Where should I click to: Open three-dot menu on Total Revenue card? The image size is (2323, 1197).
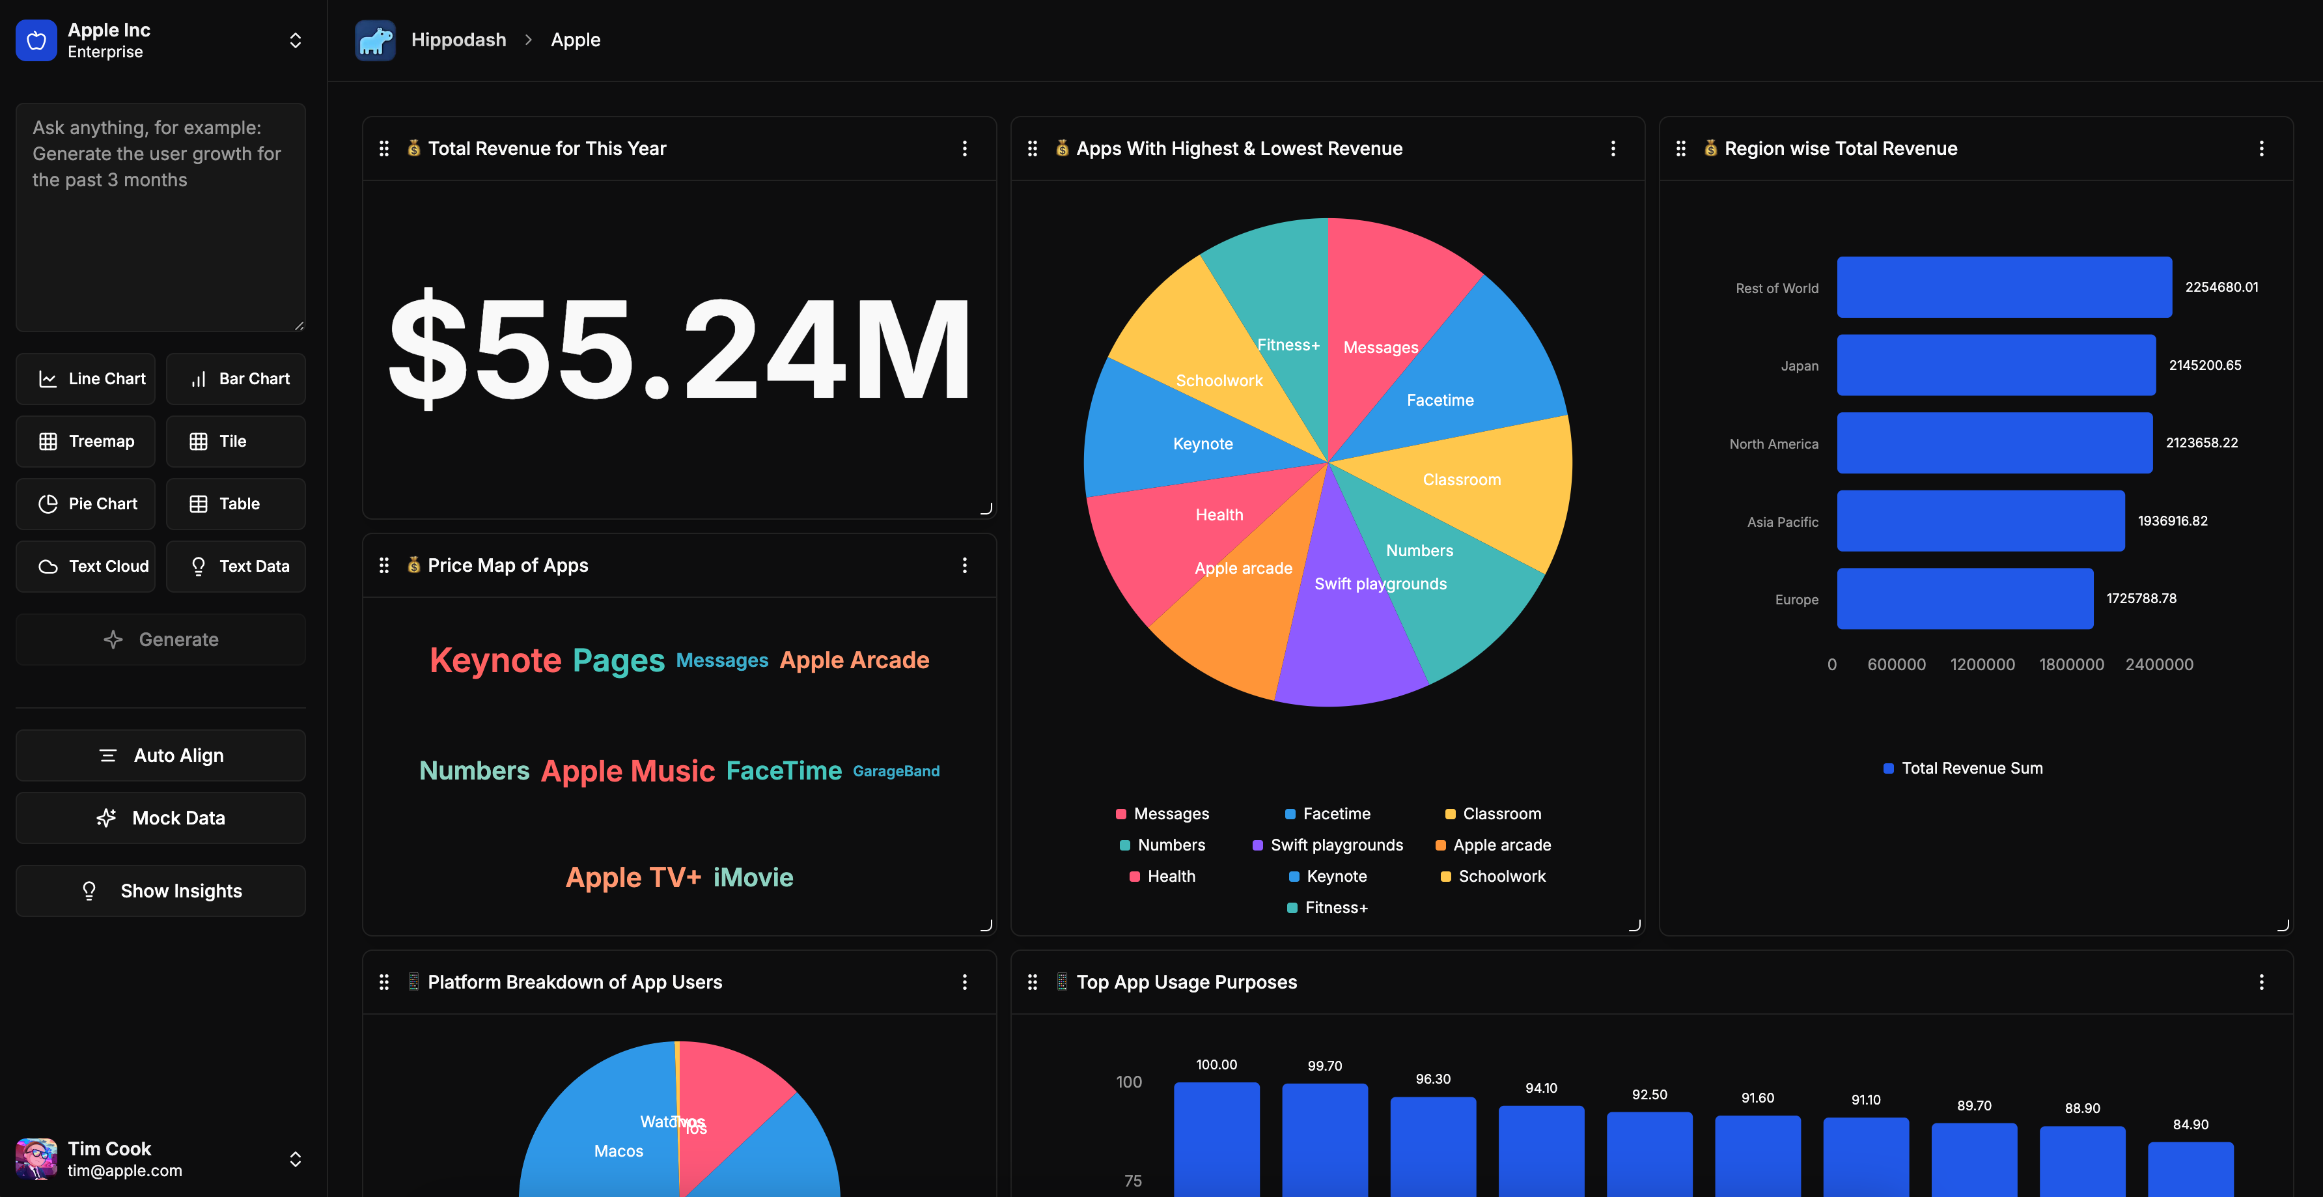965,148
